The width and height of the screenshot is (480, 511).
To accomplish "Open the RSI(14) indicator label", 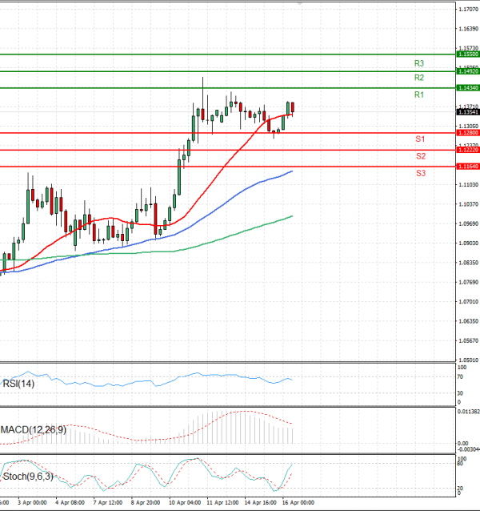I will (18, 384).
